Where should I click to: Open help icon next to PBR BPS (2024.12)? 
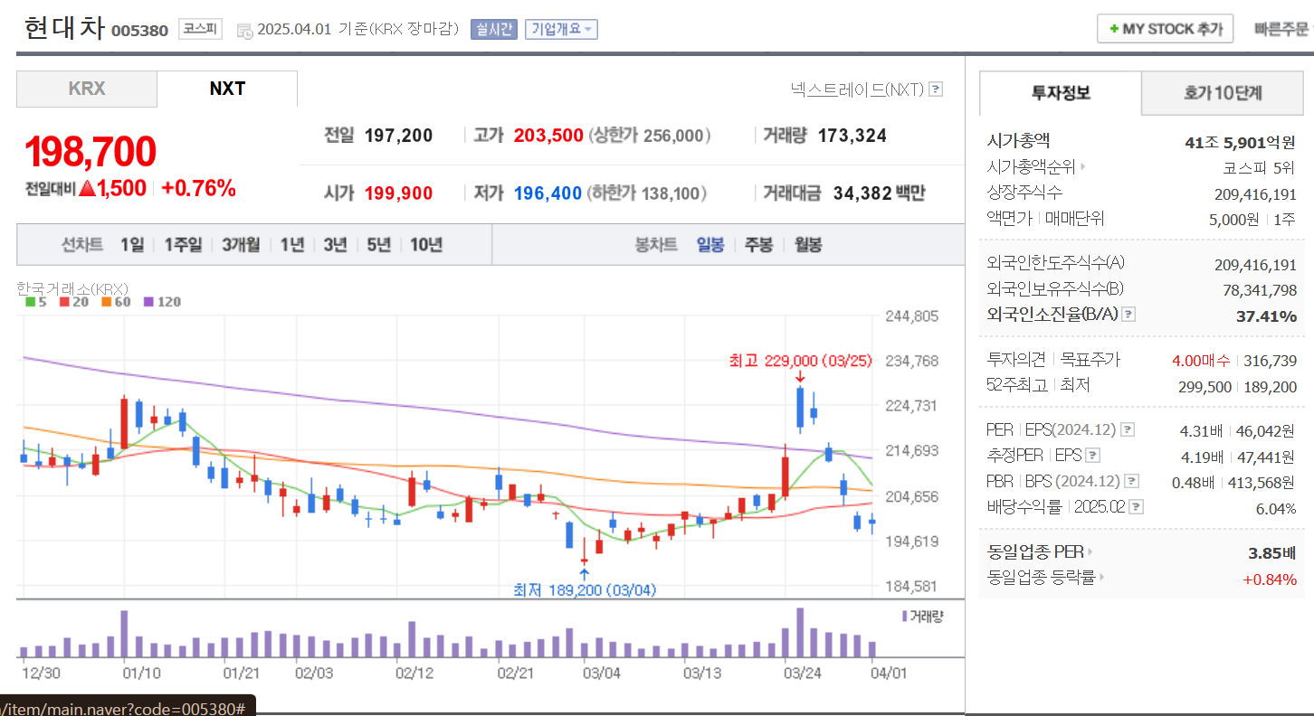tap(1131, 482)
